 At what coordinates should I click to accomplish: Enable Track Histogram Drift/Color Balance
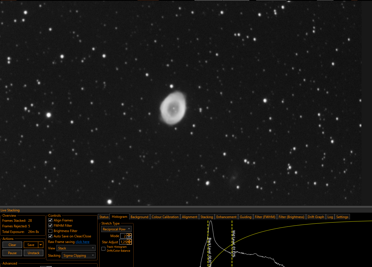pos(103,249)
